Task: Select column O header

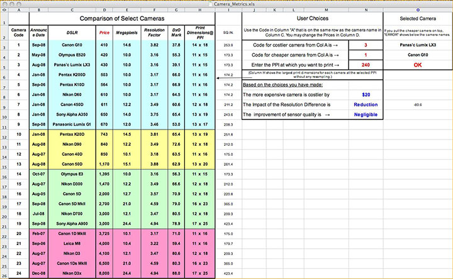Action: (x=418, y=10)
